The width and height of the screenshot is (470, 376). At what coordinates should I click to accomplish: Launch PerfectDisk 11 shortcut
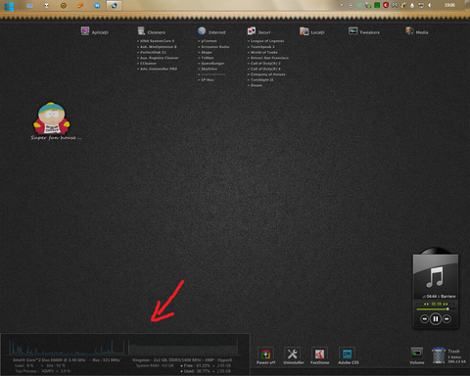[x=153, y=52]
